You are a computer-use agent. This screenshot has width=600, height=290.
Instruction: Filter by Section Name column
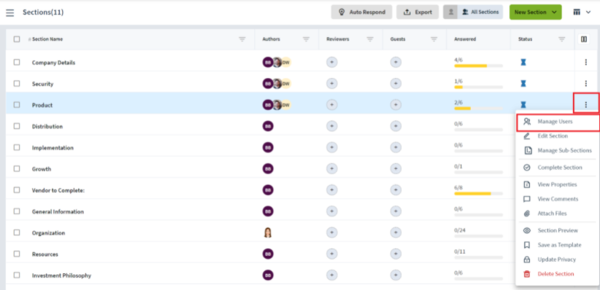242,39
